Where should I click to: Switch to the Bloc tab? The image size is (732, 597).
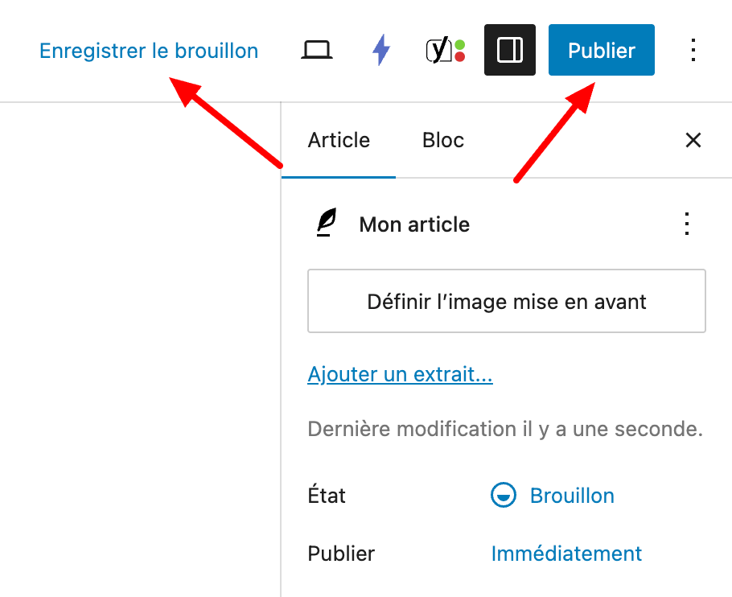[x=442, y=140]
